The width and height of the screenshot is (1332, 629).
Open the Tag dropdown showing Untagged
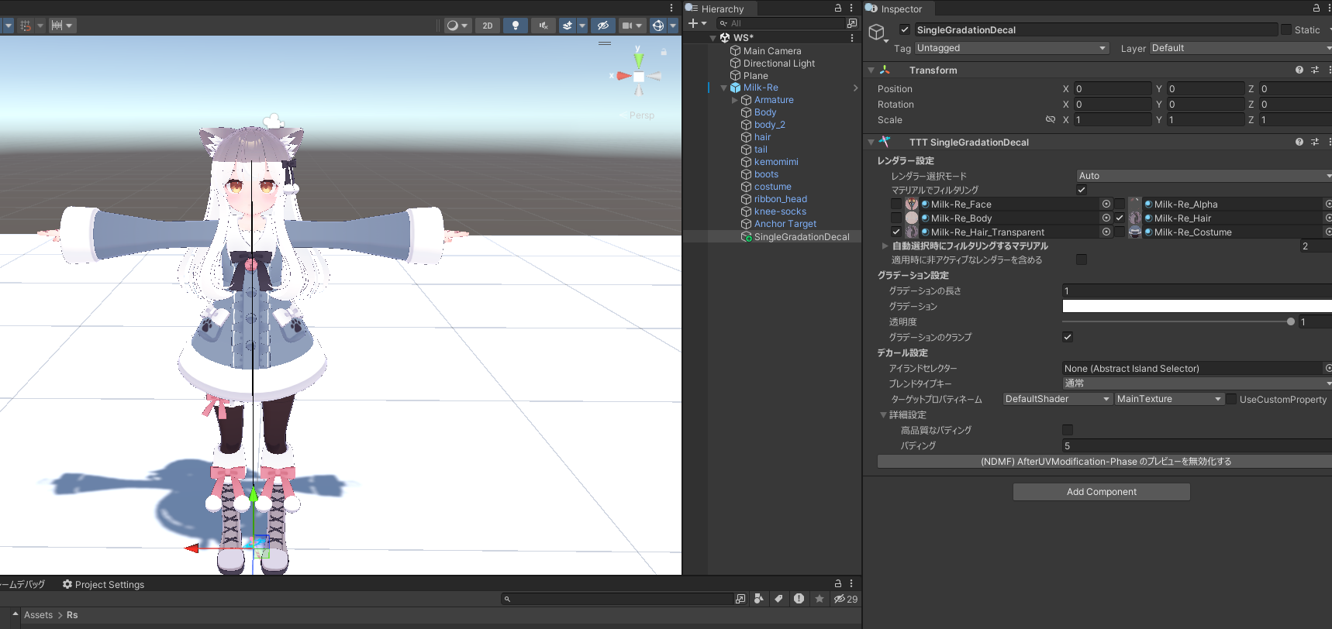coord(1012,48)
